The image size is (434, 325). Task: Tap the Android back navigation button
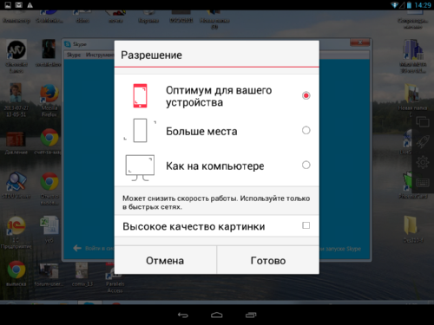(x=183, y=315)
